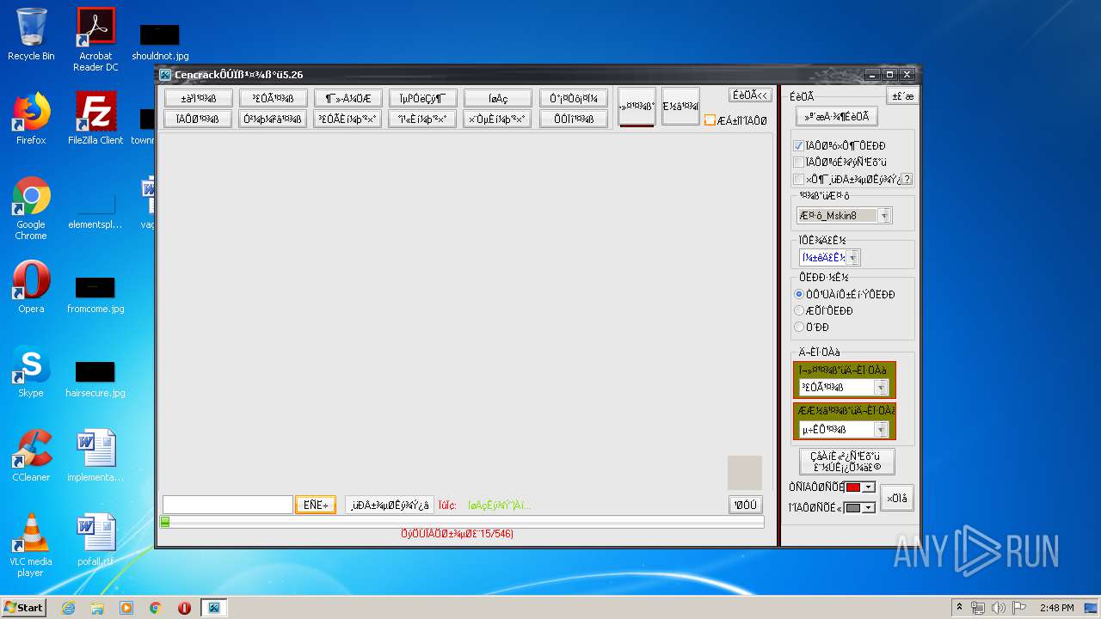
Task: Open Skype desktop shortcut
Action: [x=31, y=371]
